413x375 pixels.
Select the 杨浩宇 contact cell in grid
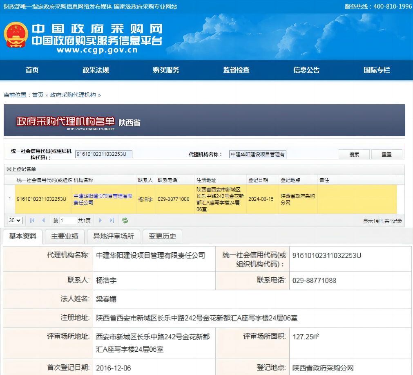(x=145, y=200)
